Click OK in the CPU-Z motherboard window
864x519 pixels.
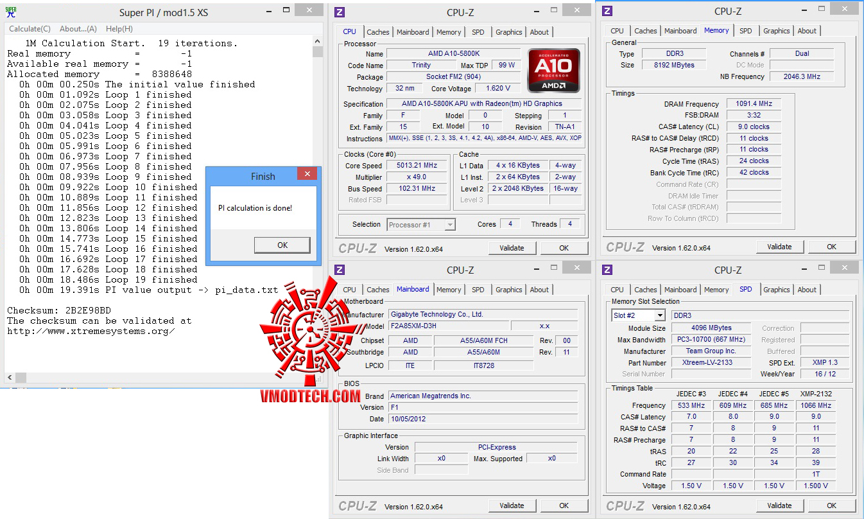[x=564, y=506]
